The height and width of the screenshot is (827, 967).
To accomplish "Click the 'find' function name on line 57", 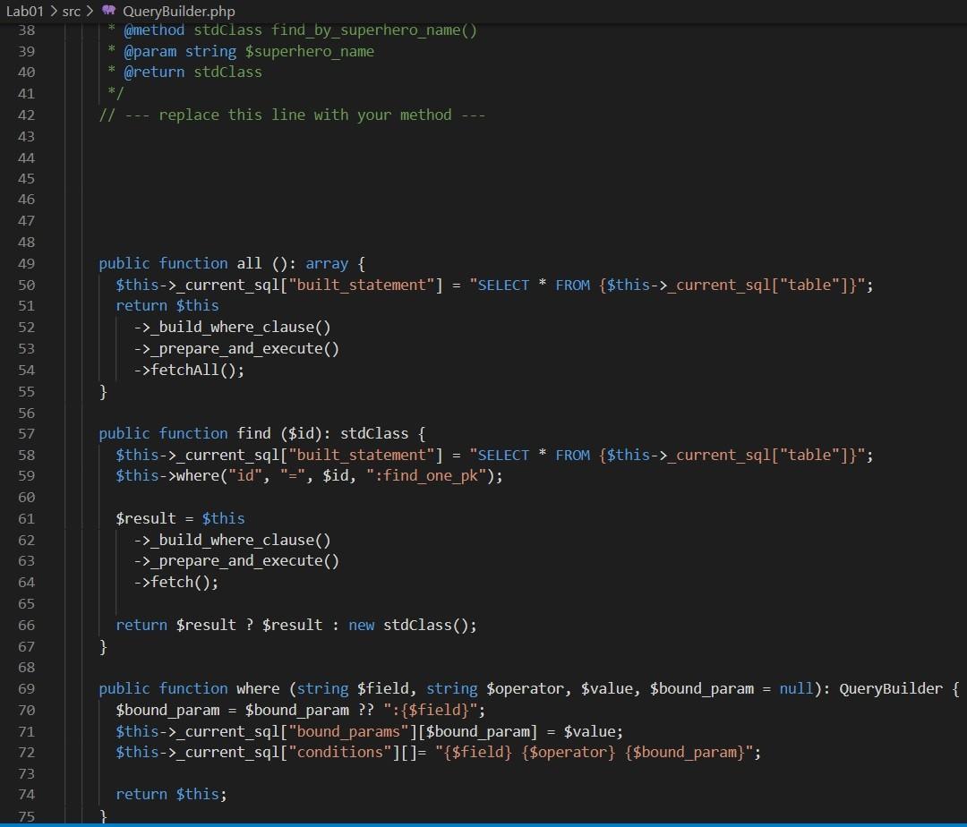I will coord(253,434).
